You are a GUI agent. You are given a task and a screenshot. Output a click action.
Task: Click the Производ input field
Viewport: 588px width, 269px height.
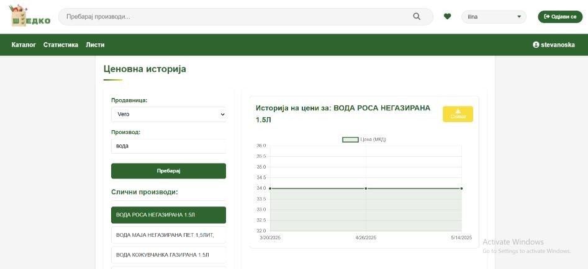168,146
